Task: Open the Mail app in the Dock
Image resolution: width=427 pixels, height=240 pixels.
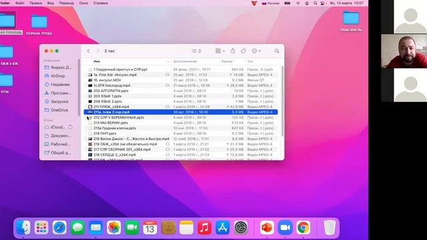Action: (95, 227)
